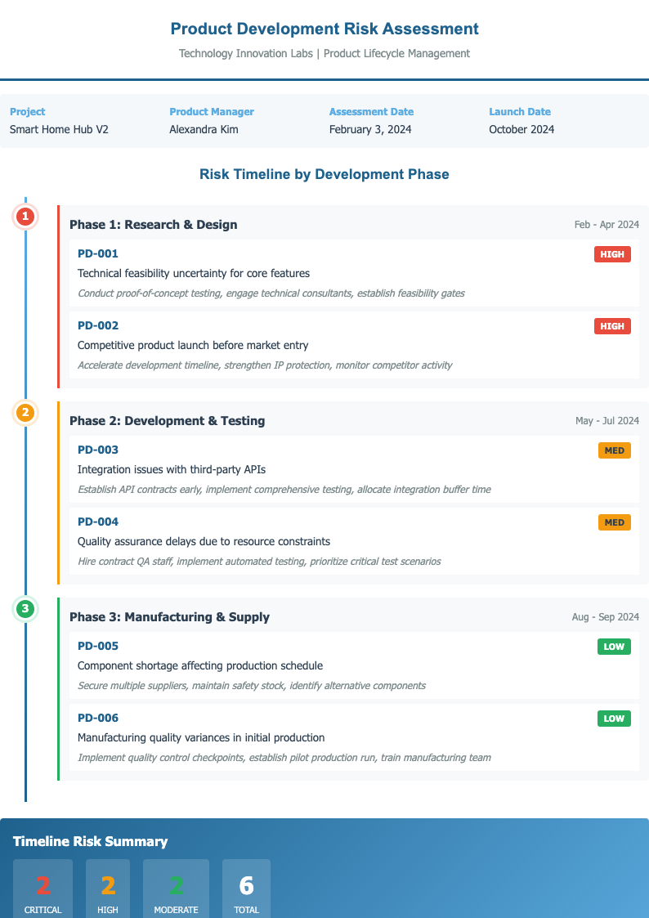This screenshot has height=918, width=649.
Task: Select risk ID PD-005
Action: coord(98,646)
